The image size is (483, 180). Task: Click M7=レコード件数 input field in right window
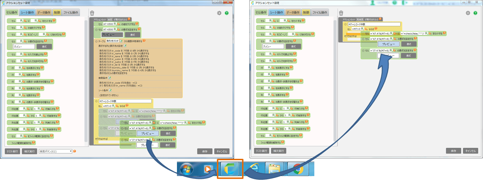(373, 24)
